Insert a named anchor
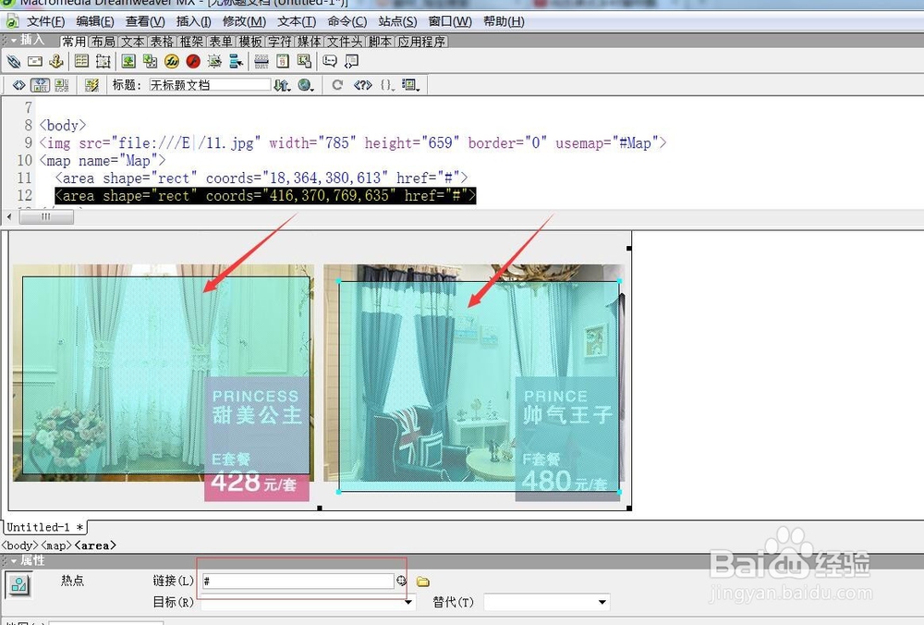The height and width of the screenshot is (625, 924). point(56,61)
